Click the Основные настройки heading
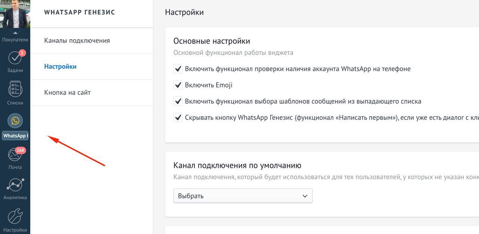This screenshot has height=234, width=479. 212,41
